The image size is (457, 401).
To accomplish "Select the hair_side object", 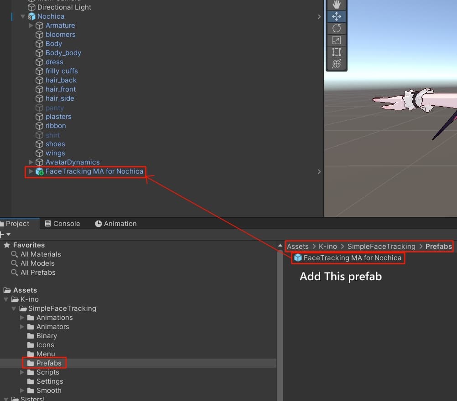I will coord(60,98).
